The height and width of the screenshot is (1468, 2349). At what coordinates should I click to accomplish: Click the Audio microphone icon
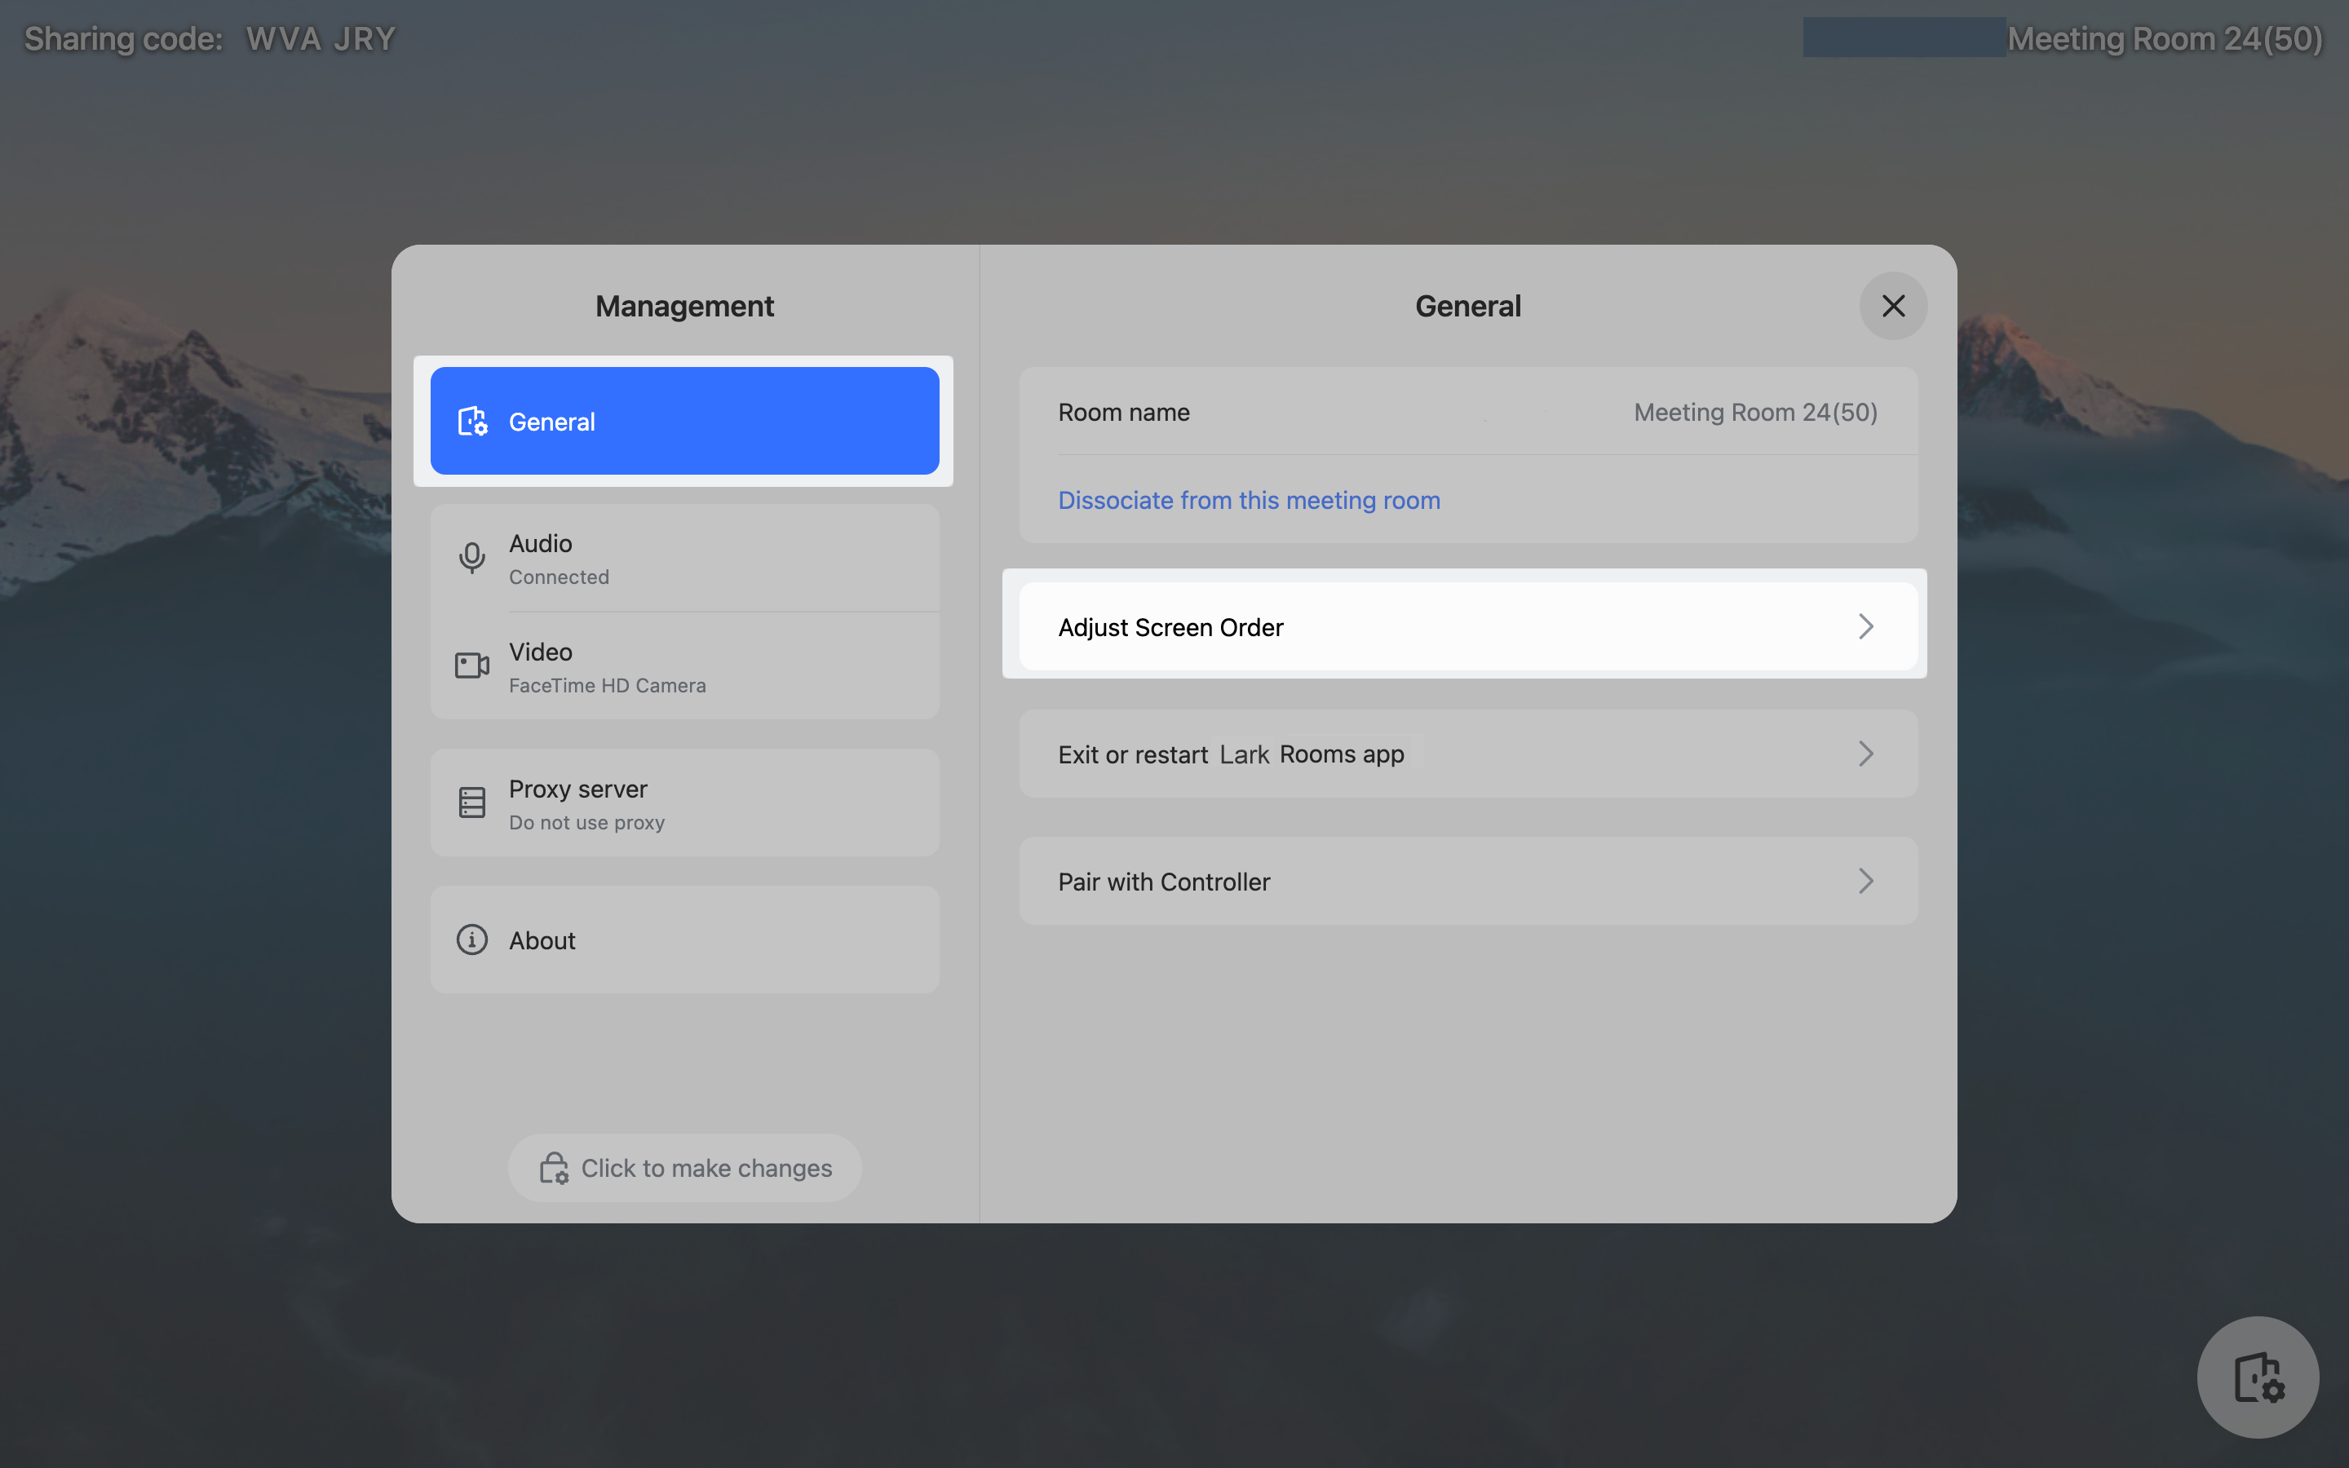pos(471,557)
